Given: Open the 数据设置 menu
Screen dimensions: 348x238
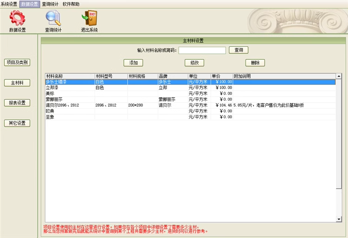Looking at the screenshot, I should 30,4.
